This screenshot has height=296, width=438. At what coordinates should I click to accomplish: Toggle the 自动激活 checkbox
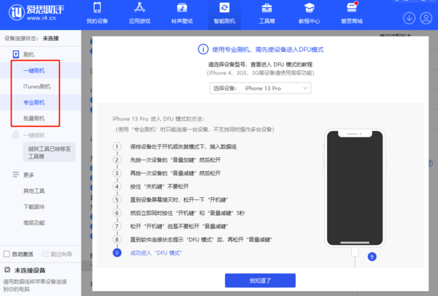(x=7, y=254)
